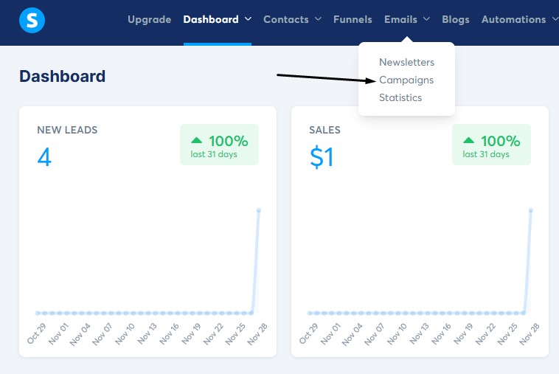Click the Nov 28 point on Sales chart

[x=531, y=210]
